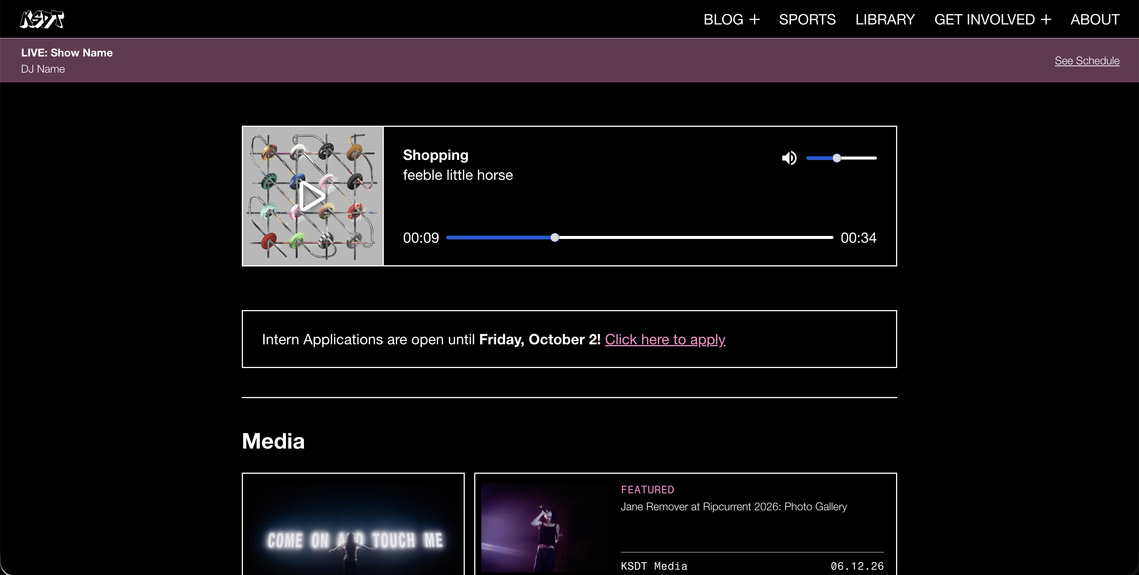Click the feeble little horse artist name

[x=458, y=175]
